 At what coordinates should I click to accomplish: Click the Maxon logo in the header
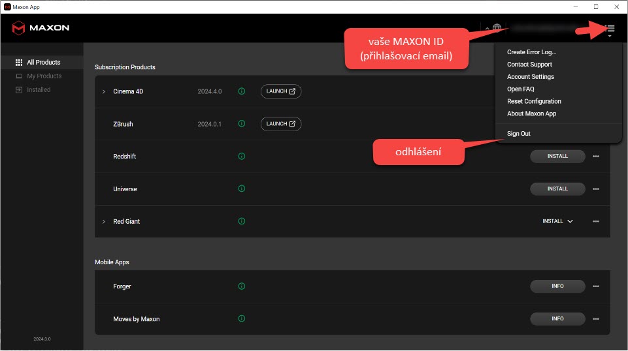coord(41,28)
